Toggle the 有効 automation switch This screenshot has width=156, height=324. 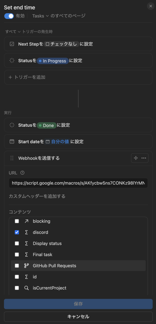(x=9, y=16)
